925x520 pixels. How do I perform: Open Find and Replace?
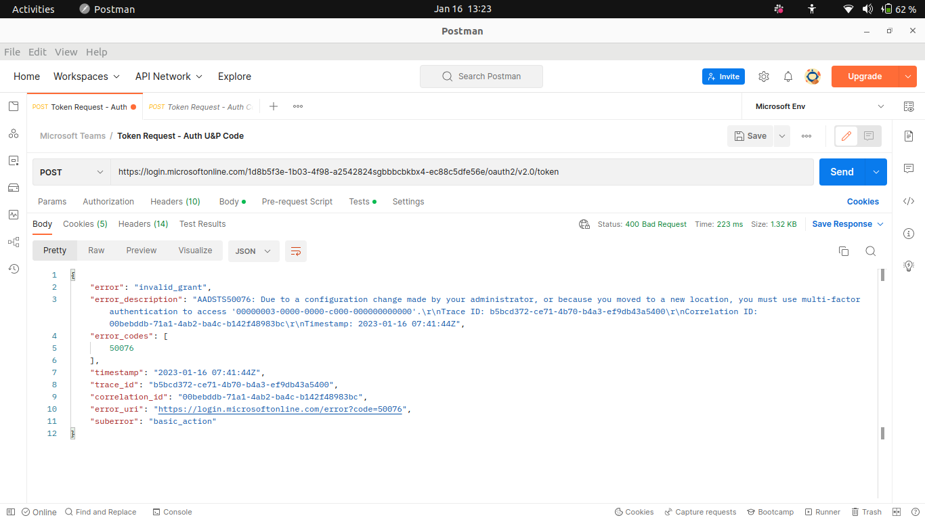coord(100,512)
